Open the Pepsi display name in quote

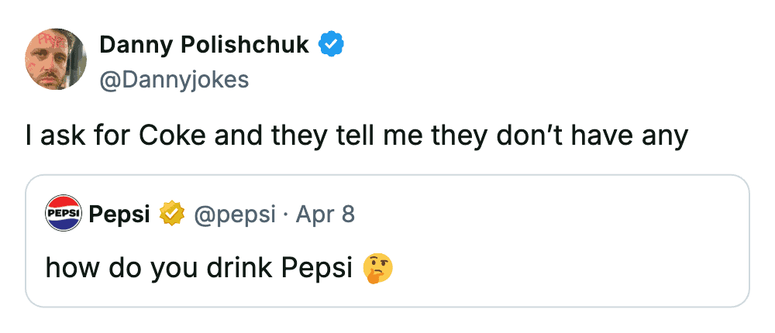pyautogui.click(x=120, y=214)
